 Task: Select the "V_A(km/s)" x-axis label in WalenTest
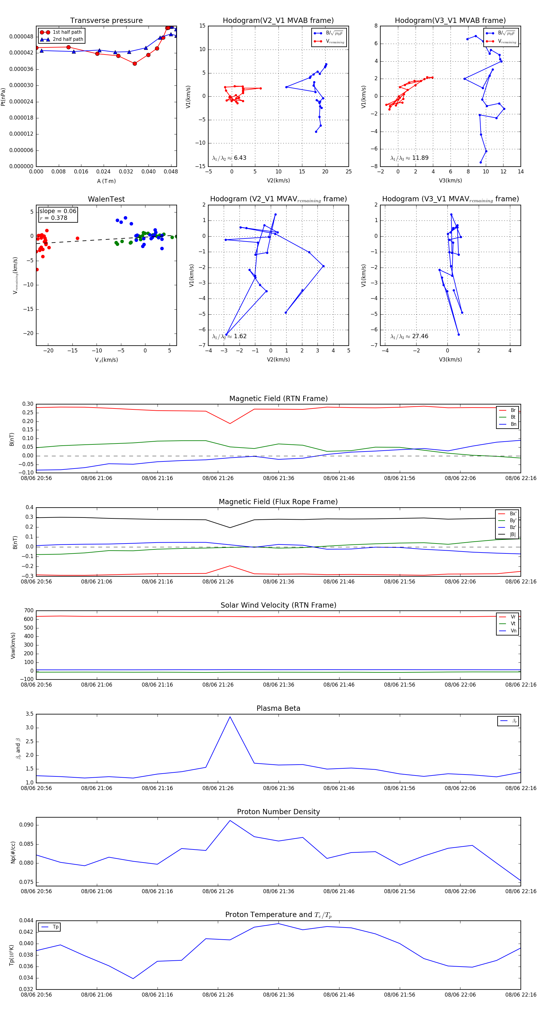[106, 360]
